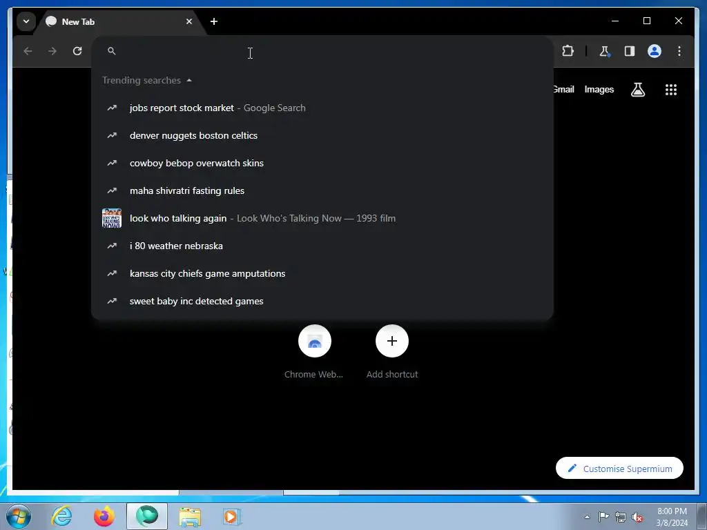Go back with the back arrow

[28, 51]
